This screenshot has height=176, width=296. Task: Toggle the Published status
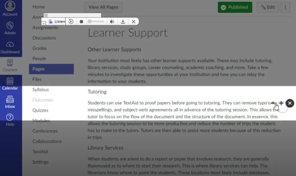235,7
